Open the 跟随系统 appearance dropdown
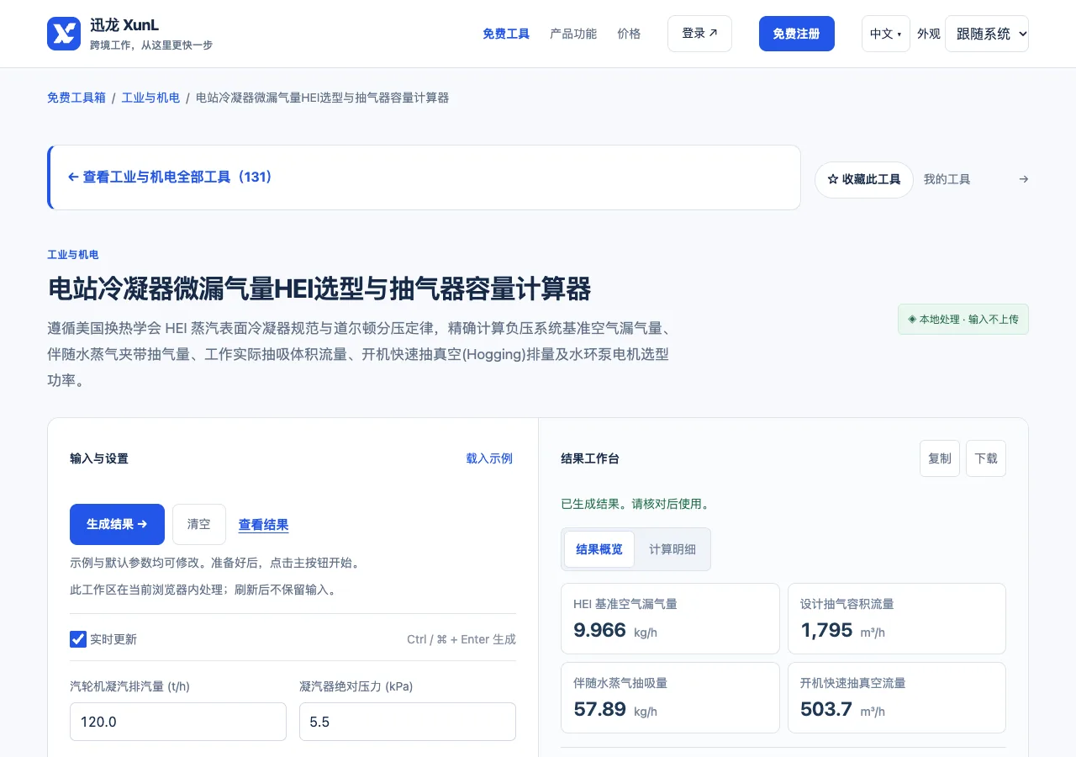Image resolution: width=1076 pixels, height=757 pixels. [987, 34]
